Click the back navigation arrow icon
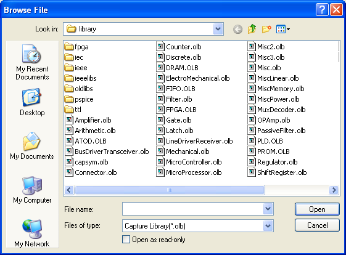The width and height of the screenshot is (346, 255). tap(237, 29)
